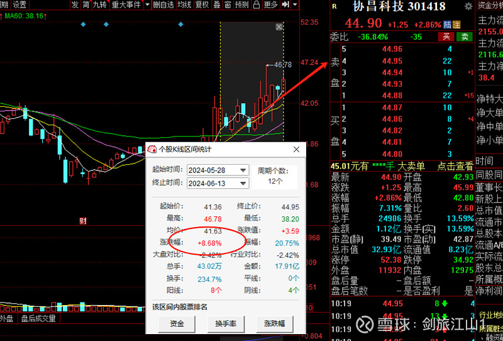Close the 个股K线区间统计 dialog
Image resolution: width=503 pixels, height=341 pixels.
(x=296, y=149)
